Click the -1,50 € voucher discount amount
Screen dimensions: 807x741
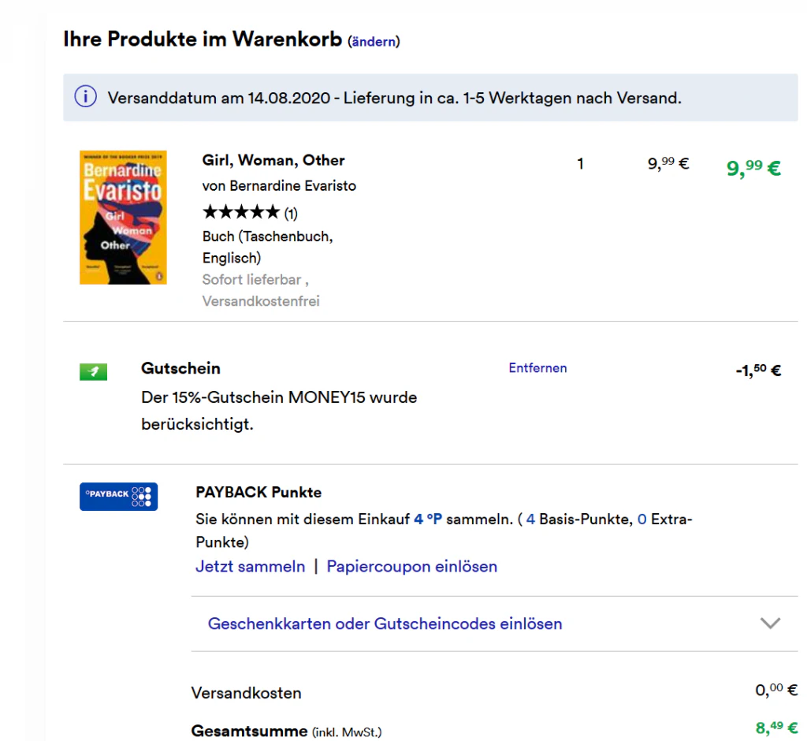[758, 370]
